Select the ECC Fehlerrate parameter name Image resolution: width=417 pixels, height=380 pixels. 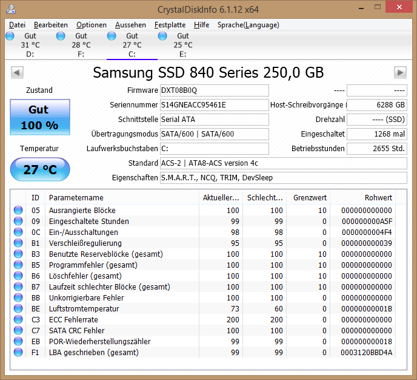tap(73, 319)
